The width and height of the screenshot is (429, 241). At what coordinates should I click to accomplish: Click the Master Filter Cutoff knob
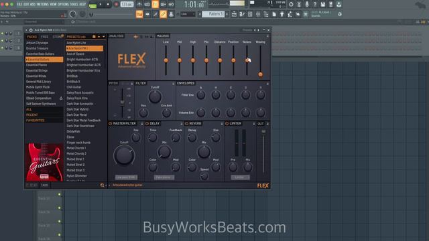tap(124, 155)
